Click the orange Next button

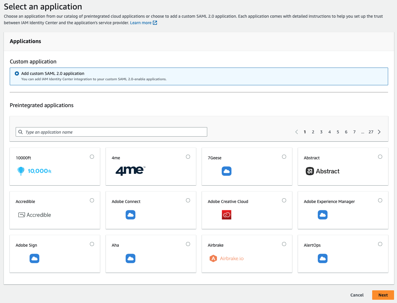[x=383, y=295]
